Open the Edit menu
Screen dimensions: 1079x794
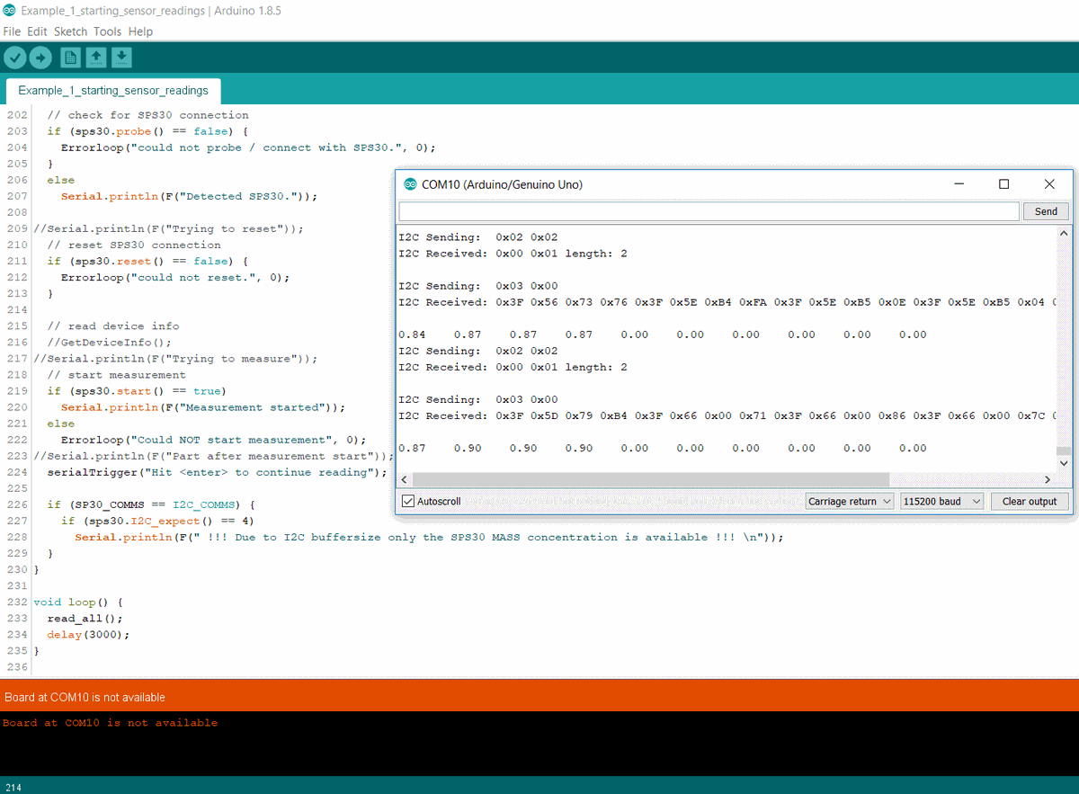point(37,31)
